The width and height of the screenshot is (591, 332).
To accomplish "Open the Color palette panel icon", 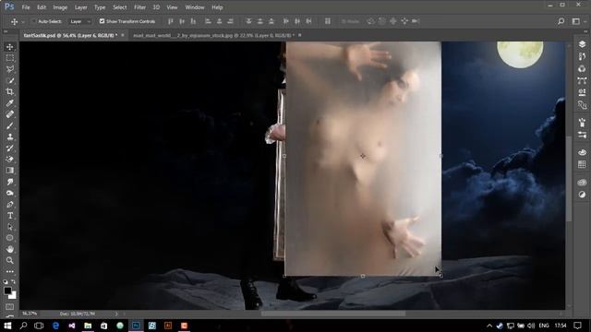I will click(582, 152).
